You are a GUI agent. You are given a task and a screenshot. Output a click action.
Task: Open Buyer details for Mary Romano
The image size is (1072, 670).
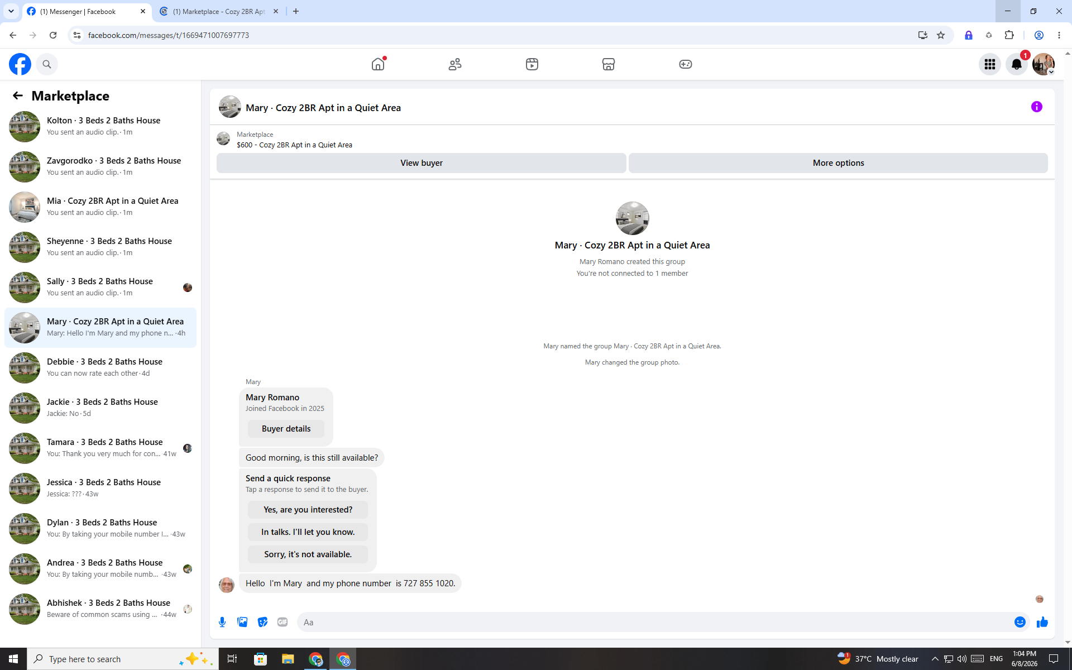pyautogui.click(x=286, y=429)
